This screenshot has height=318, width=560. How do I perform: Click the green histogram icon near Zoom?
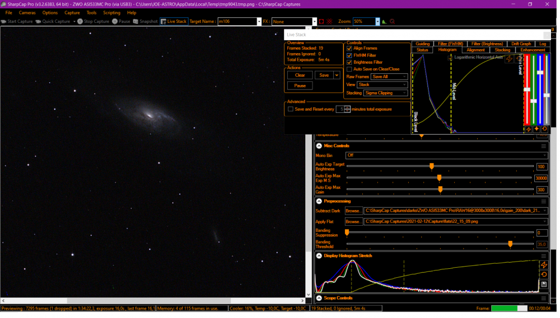point(384,21)
